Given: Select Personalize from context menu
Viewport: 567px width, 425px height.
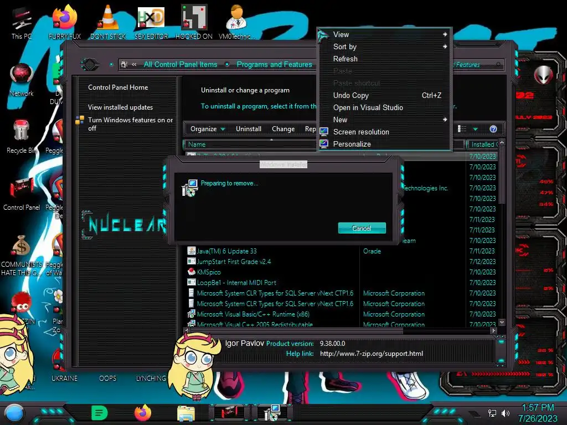Looking at the screenshot, I should [x=385, y=144].
